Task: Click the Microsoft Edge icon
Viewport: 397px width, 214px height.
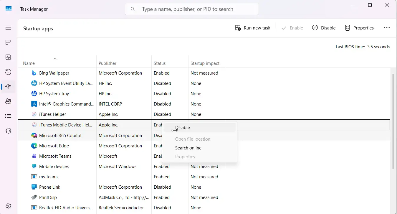Action: 34,146
